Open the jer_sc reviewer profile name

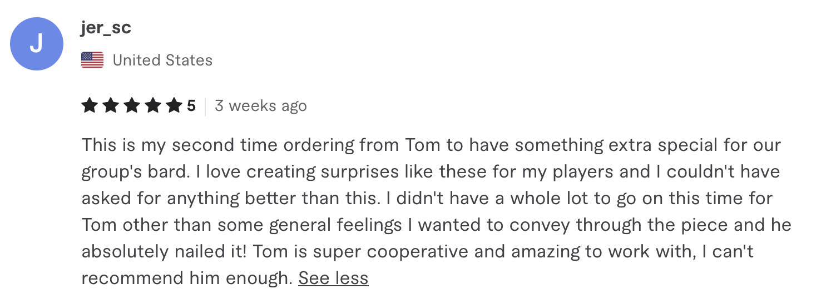[106, 28]
